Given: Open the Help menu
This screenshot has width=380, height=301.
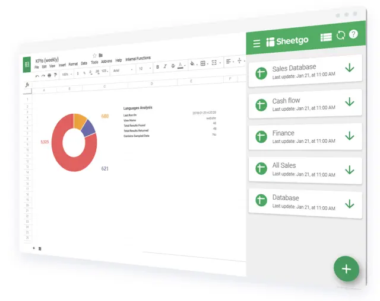Looking at the screenshot, I should 119,60.
